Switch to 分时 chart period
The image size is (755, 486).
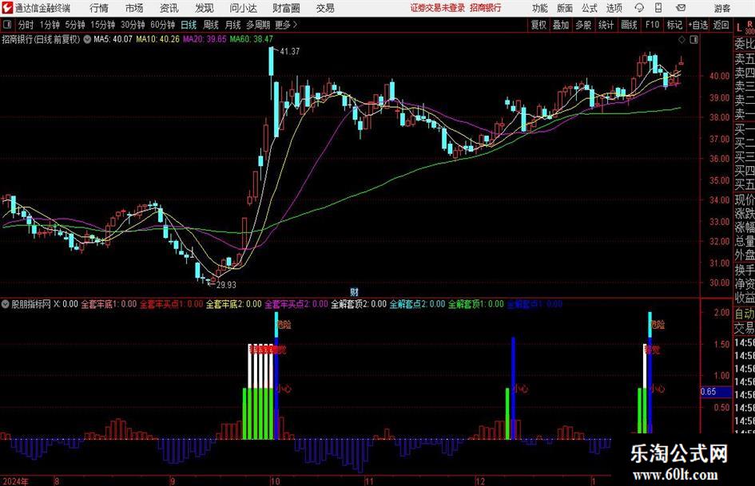(26, 25)
